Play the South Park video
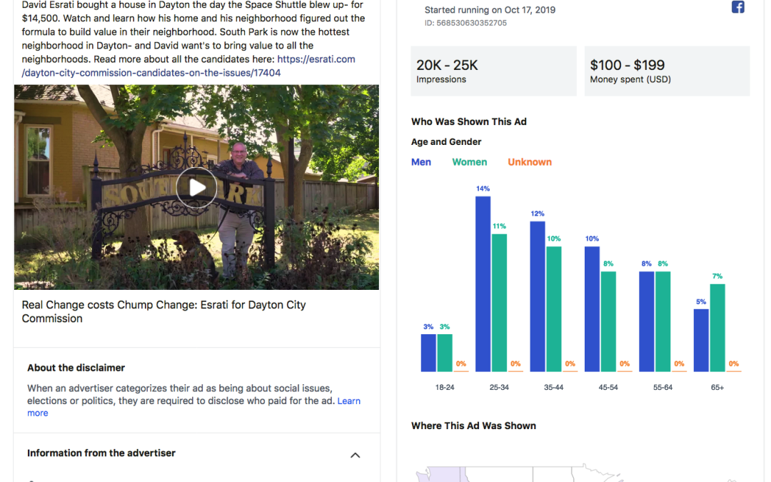Viewport: 771px width, 482px height. (196, 188)
